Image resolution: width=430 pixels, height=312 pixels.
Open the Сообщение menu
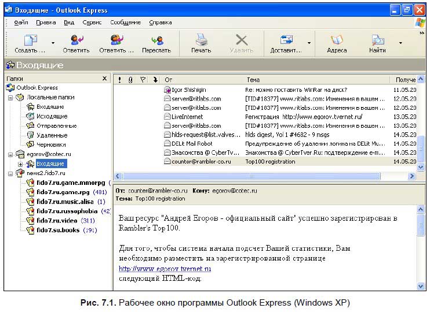pyautogui.click(x=125, y=23)
